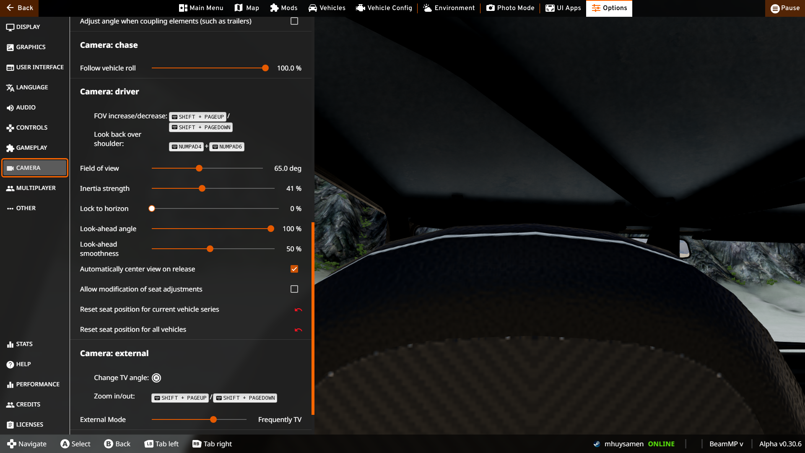
Task: Open the Vehicle Config menu
Action: coord(384,8)
